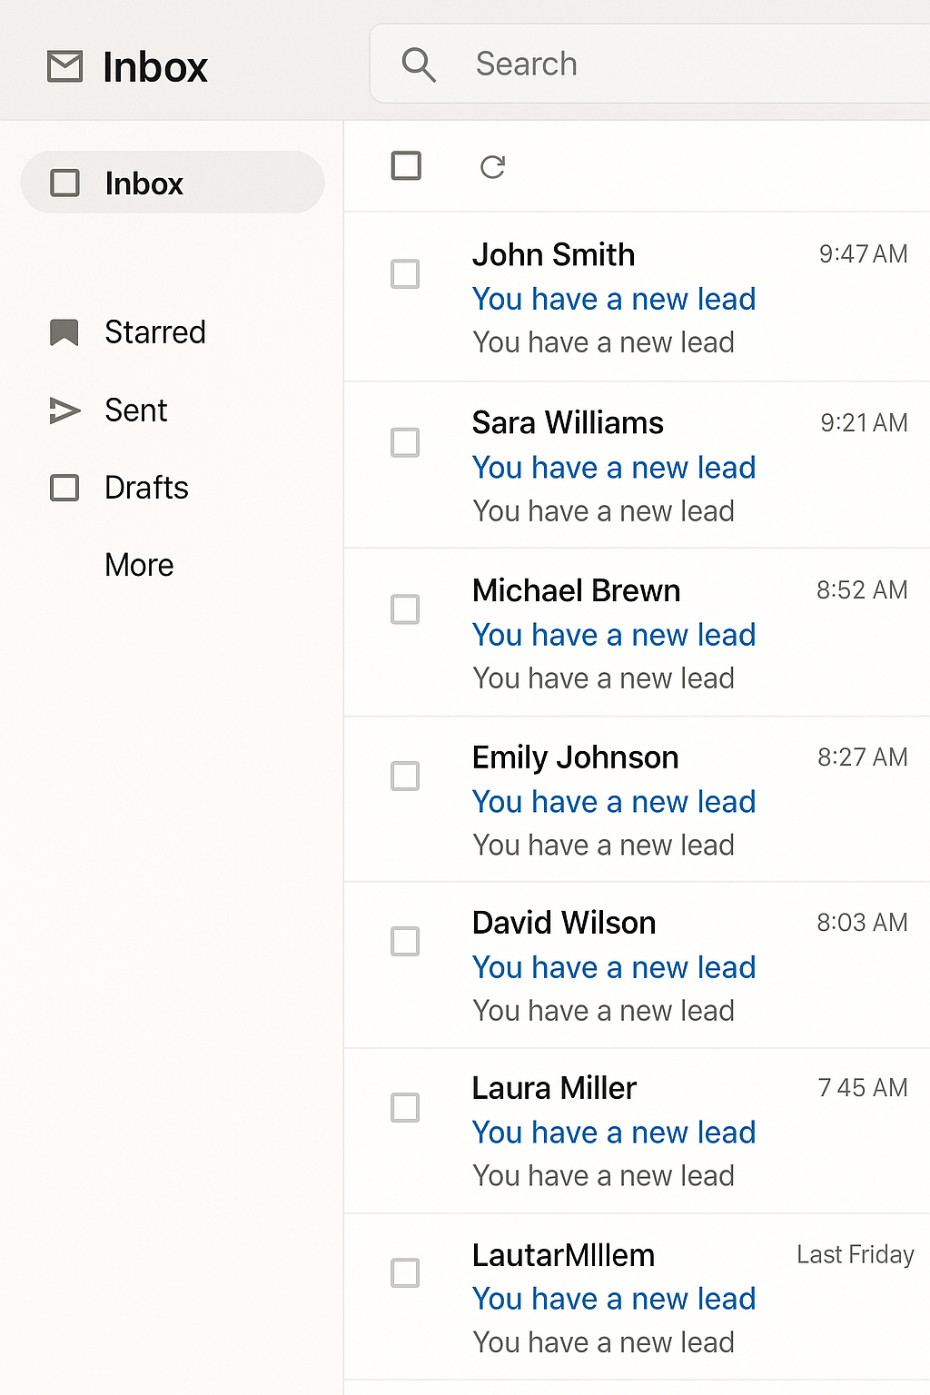Expand the More section in sidebar
930x1395 pixels.
(x=139, y=565)
